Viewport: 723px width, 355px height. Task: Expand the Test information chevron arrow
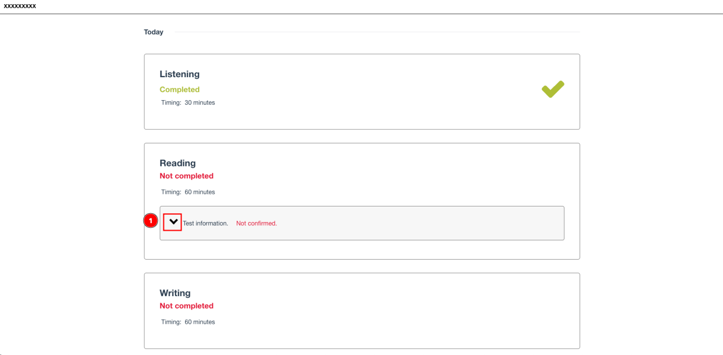(173, 222)
